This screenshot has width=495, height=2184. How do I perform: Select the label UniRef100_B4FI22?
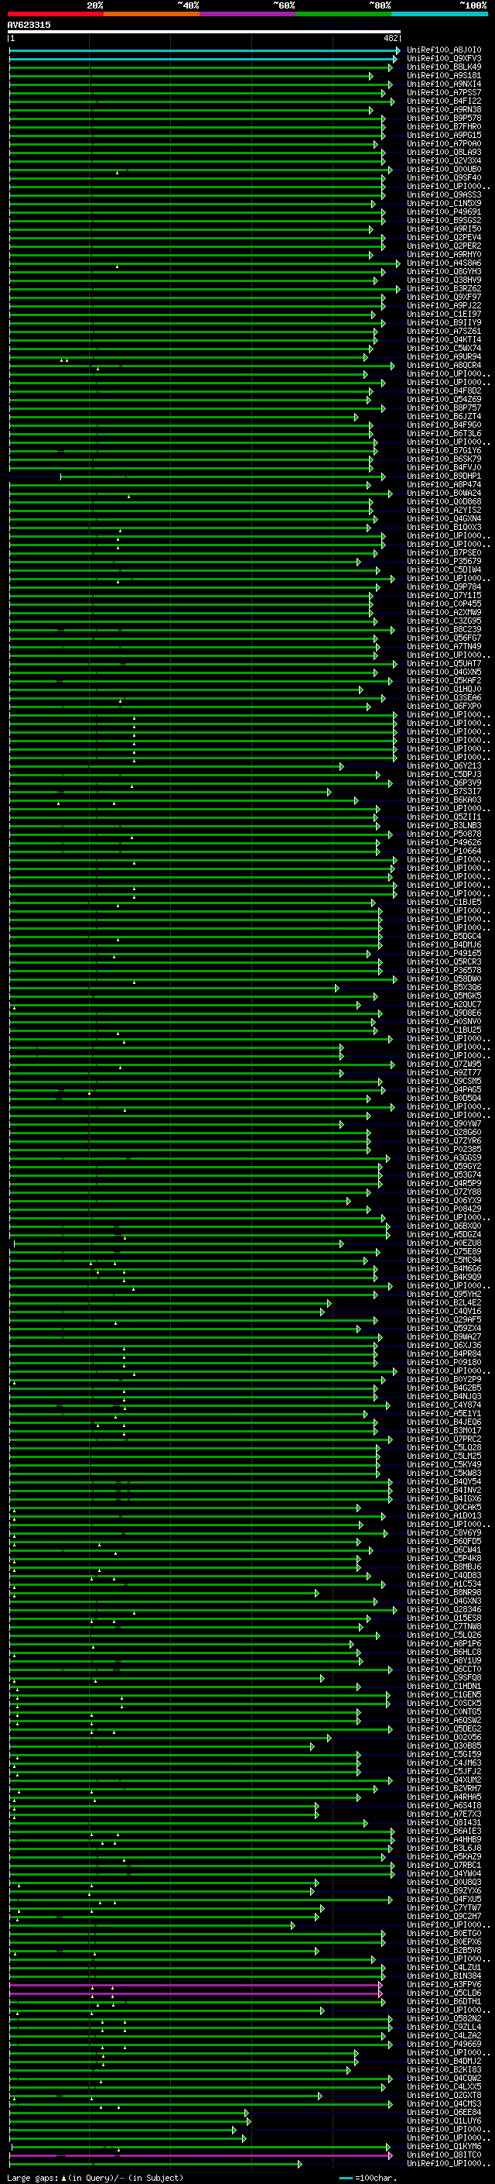[x=444, y=101]
